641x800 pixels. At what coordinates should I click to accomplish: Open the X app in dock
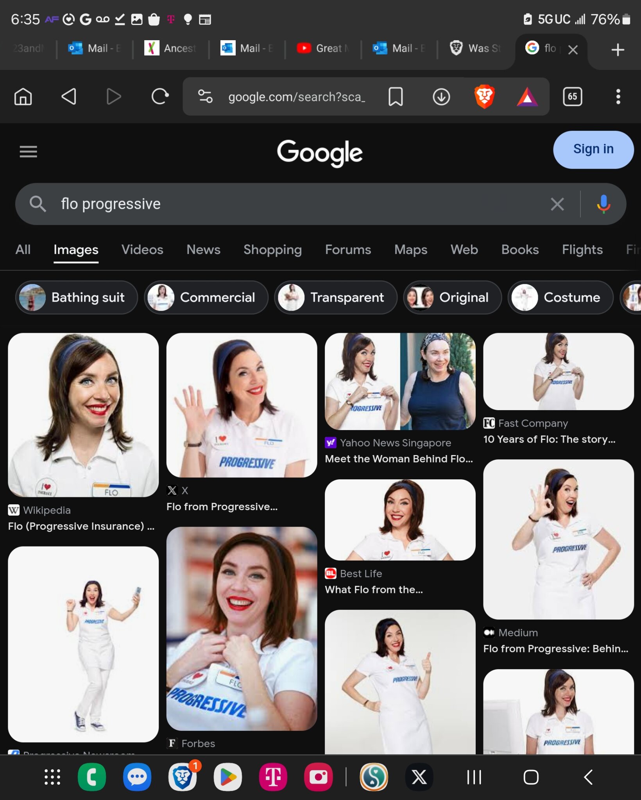(x=419, y=777)
